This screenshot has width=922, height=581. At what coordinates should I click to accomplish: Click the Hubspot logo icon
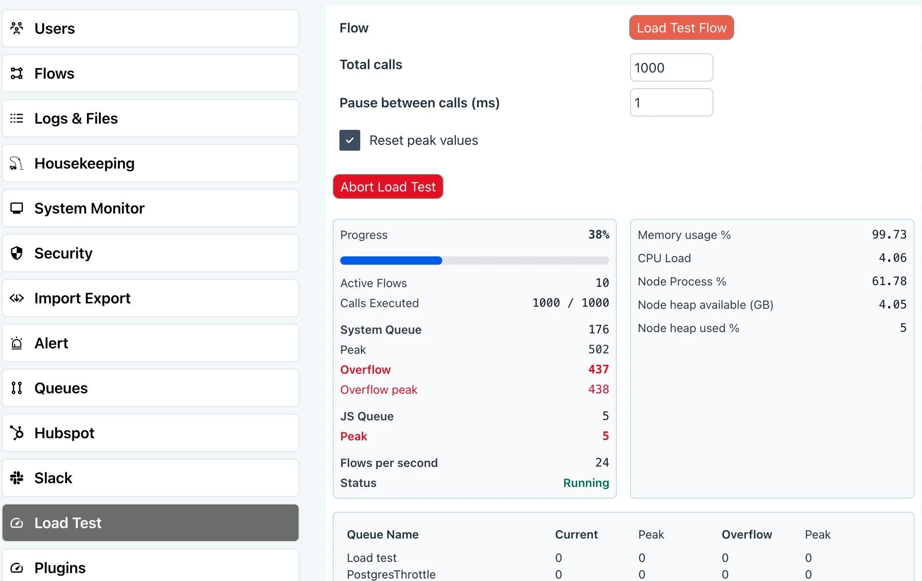17,433
